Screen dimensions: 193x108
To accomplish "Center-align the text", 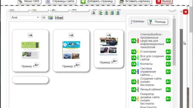I will 106,13.
